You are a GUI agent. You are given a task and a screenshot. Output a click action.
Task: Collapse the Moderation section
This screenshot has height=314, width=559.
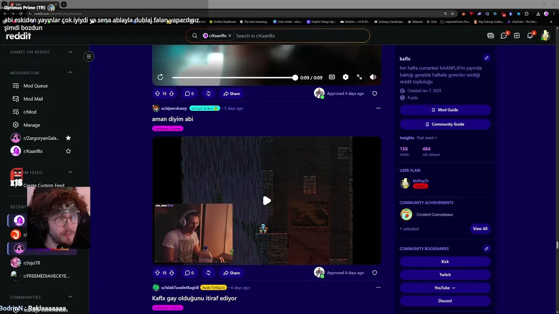70,73
